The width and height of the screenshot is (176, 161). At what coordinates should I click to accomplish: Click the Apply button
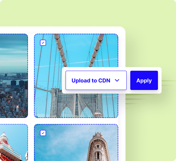[x=144, y=80]
